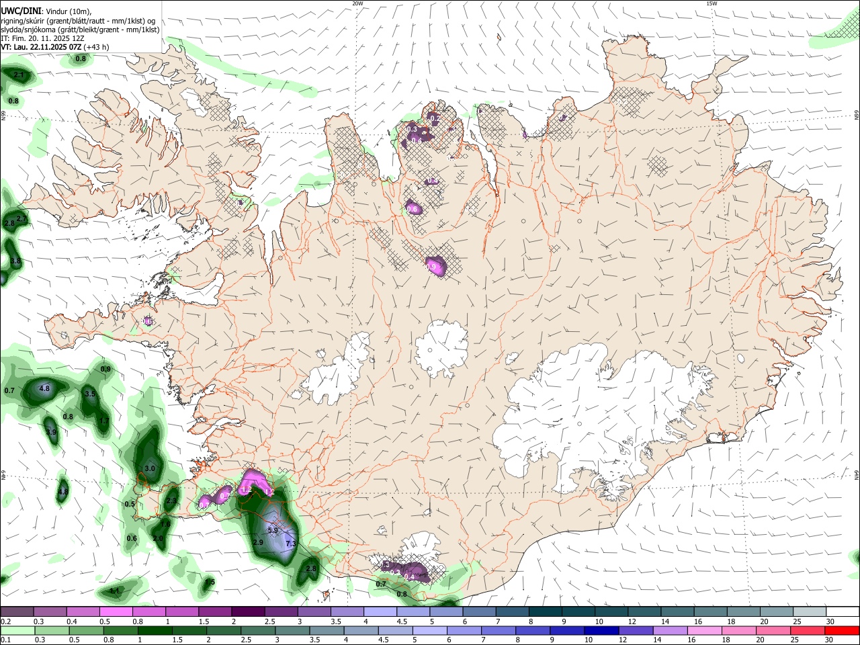This screenshot has height=645, width=860.
Task: Click the 3.8 rainfall value on the map
Action: coord(15,261)
